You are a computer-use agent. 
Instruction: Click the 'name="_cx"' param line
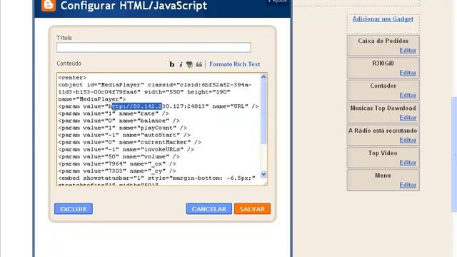click(117, 163)
